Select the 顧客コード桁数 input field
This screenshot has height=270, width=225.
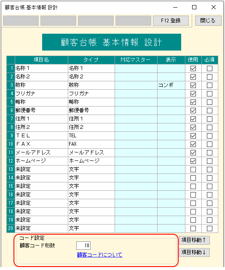pyautogui.click(x=83, y=246)
